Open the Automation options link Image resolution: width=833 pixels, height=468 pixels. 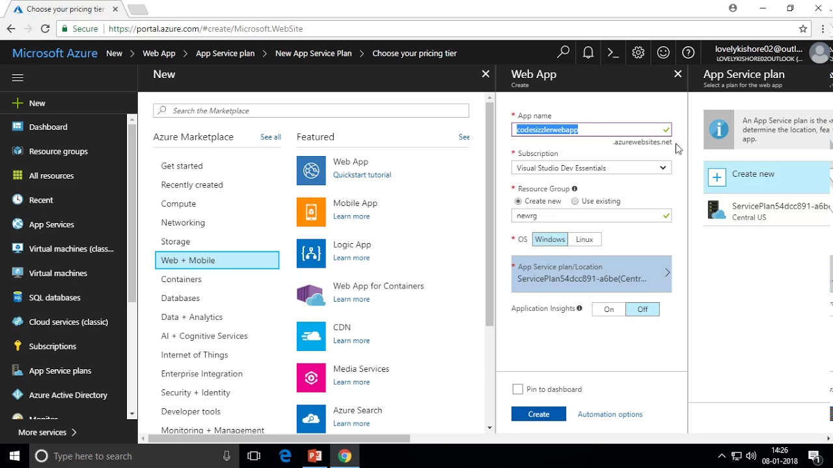[610, 415]
